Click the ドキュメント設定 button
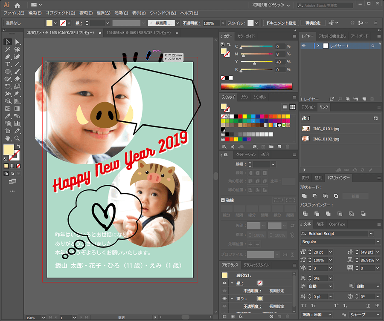The image size is (384, 321). click(280, 23)
